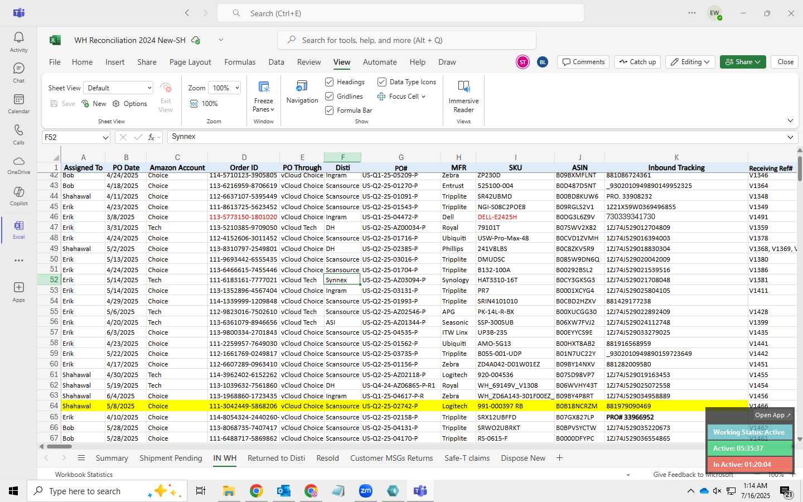The image size is (803, 502).
Task: Open the Editing mode dropdown
Action: pos(690,62)
